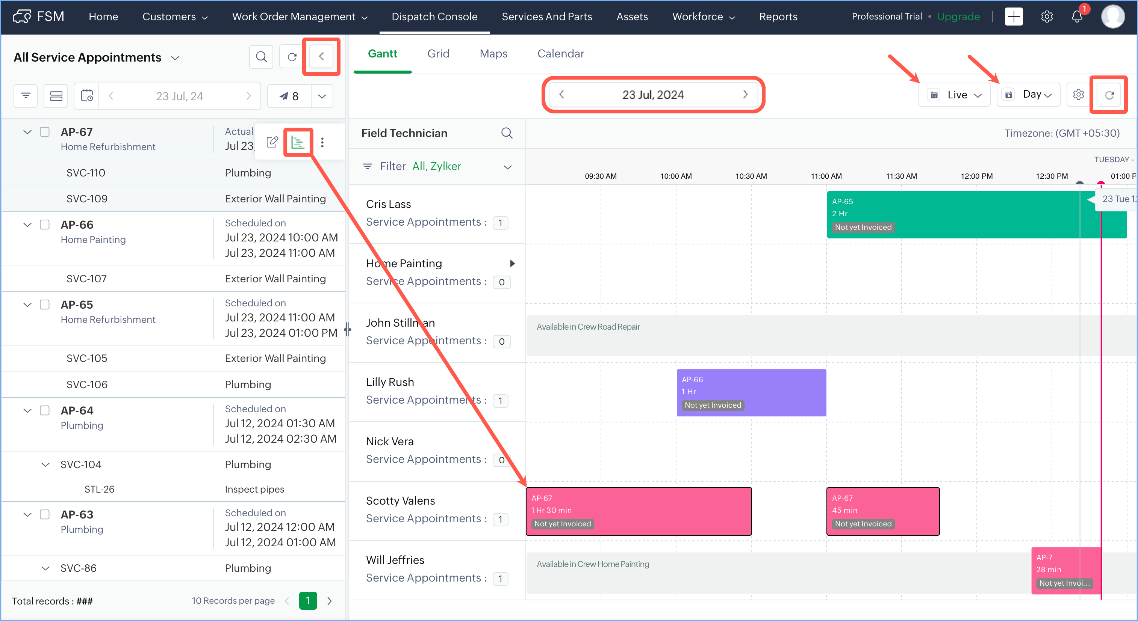Open the list view layout icon

pyautogui.click(x=56, y=96)
